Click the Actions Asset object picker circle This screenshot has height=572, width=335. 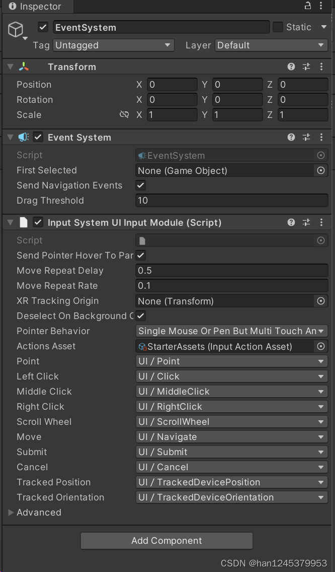321,346
